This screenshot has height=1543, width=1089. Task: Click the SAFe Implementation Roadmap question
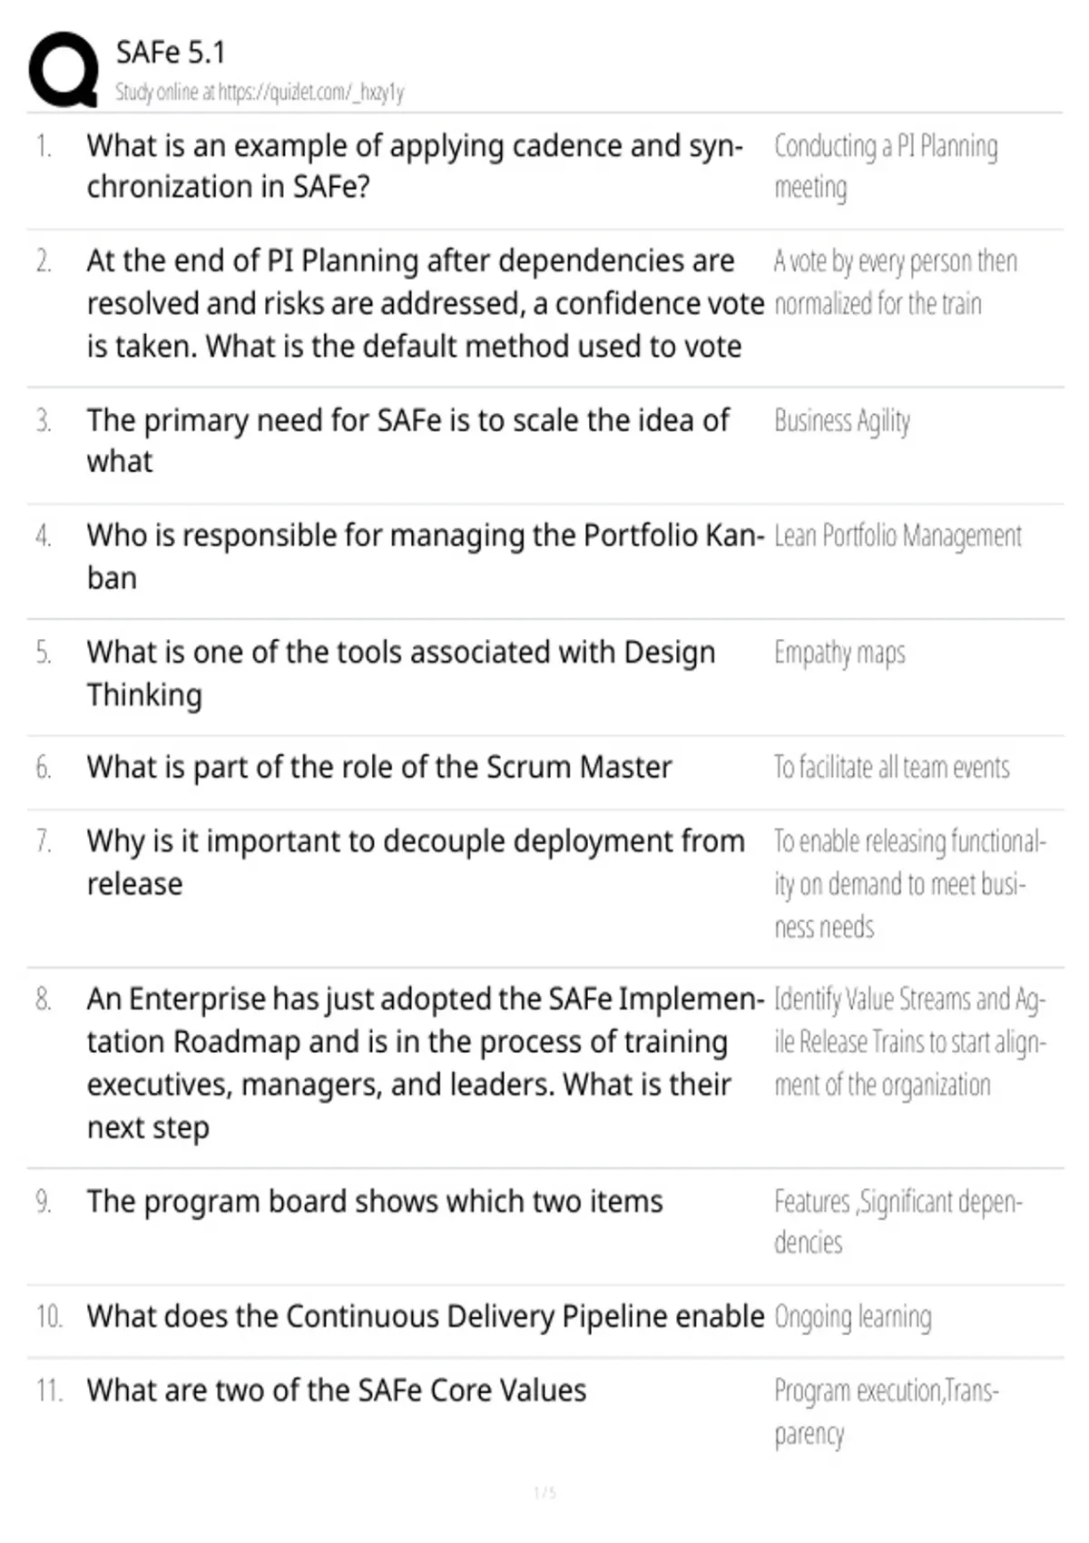point(426,1063)
